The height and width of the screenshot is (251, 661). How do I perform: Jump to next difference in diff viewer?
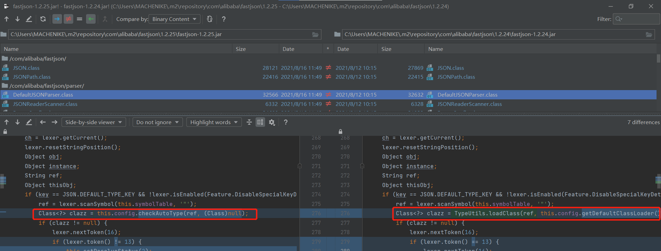coord(18,122)
